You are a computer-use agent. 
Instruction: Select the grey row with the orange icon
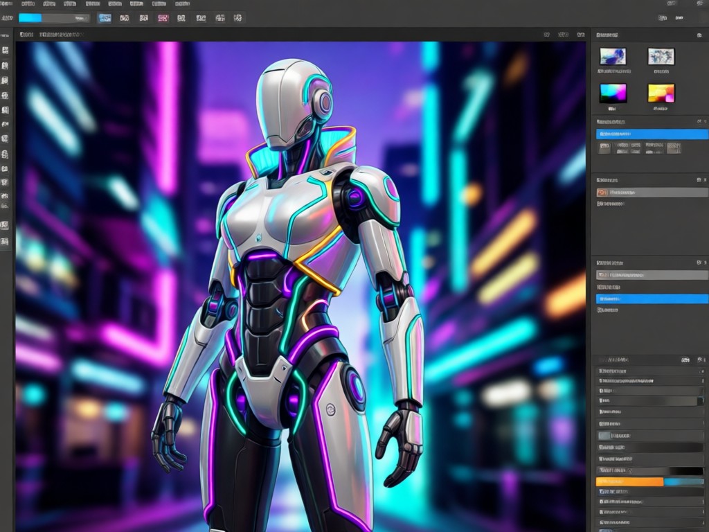652,193
